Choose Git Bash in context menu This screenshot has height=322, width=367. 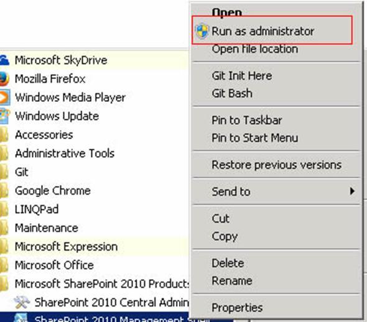point(232,93)
